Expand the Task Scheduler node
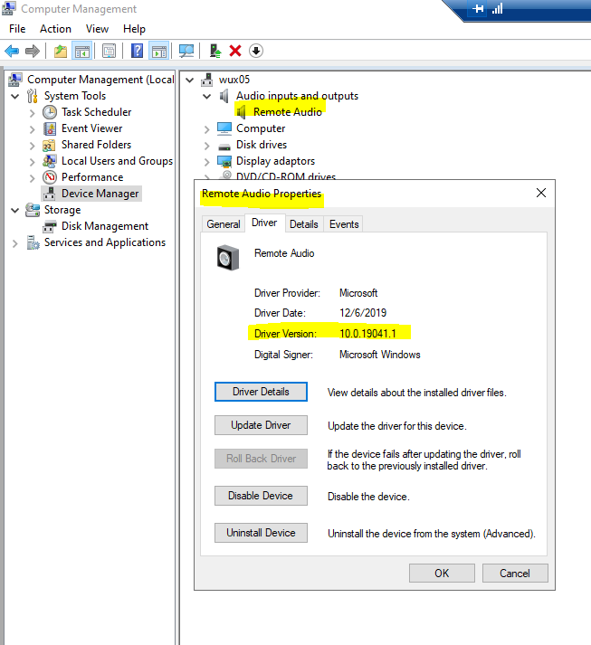This screenshot has height=645, width=591. (x=32, y=113)
